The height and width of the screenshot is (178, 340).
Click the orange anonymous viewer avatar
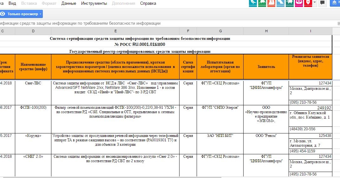[271, 3]
